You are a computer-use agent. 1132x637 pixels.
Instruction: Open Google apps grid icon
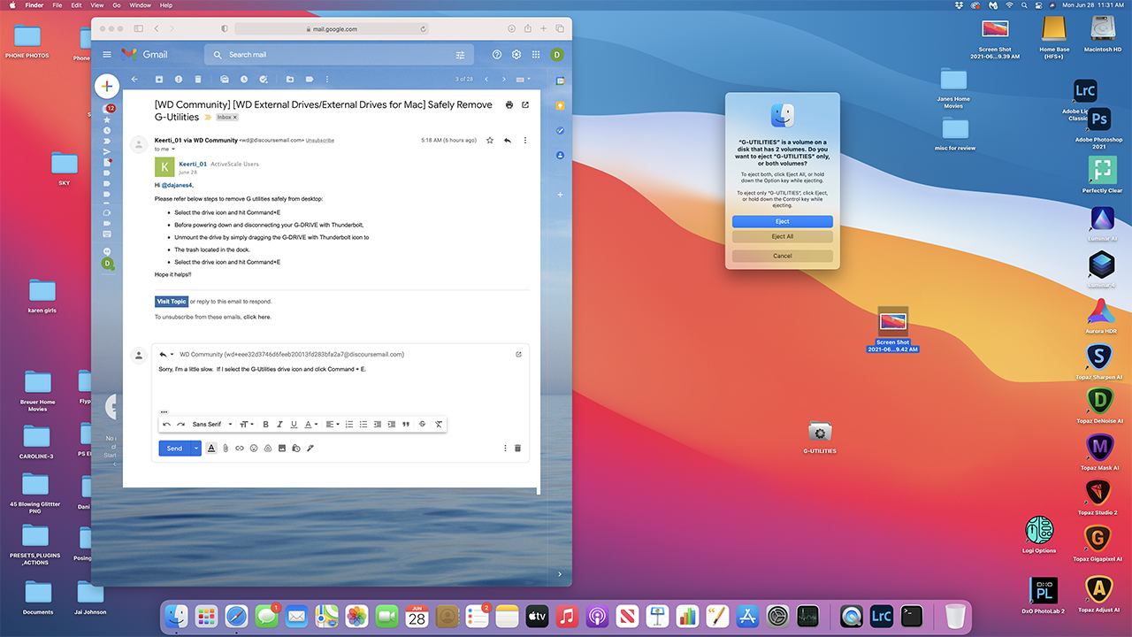536,54
